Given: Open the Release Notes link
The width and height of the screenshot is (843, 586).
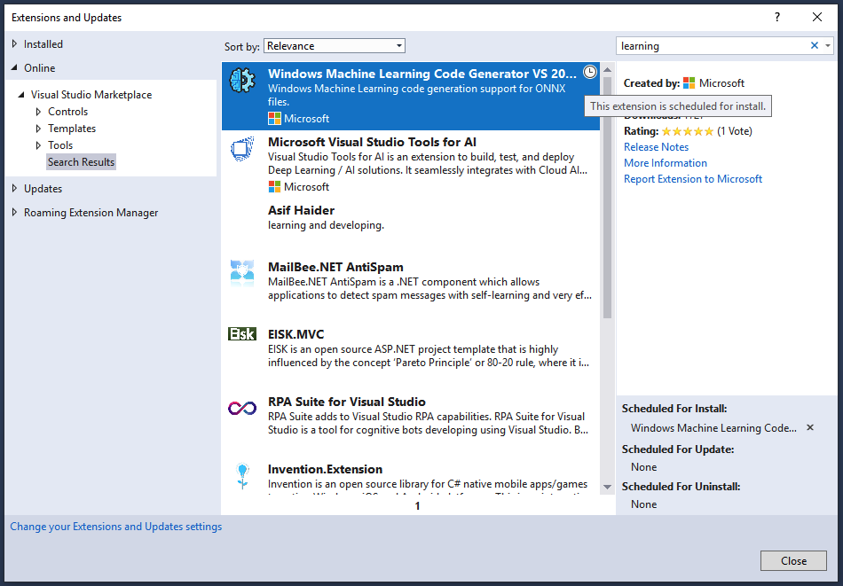Looking at the screenshot, I should click(656, 146).
